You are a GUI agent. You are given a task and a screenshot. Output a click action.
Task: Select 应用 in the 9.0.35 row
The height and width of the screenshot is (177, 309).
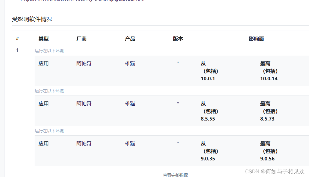tap(44, 144)
